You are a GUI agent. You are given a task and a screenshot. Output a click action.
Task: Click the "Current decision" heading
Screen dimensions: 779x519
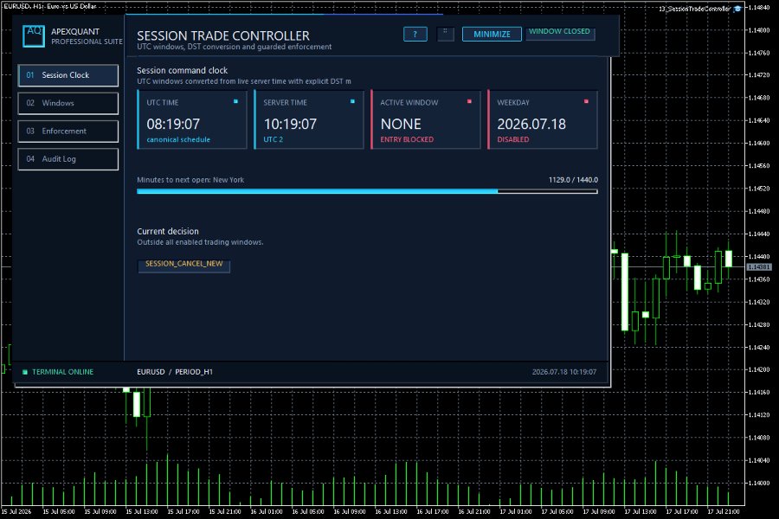[x=168, y=232]
